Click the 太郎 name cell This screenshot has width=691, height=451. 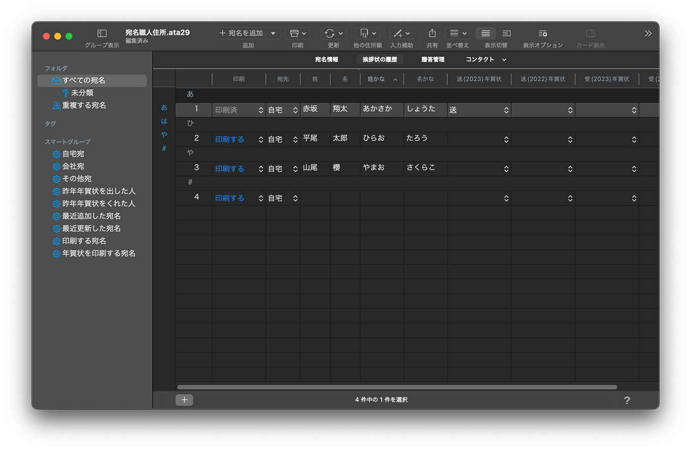[x=345, y=139]
